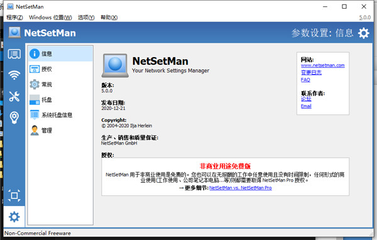The width and height of the screenshot is (377, 240).
Task: Click the NetSetMan logo in header
Action: pyautogui.click(x=14, y=33)
